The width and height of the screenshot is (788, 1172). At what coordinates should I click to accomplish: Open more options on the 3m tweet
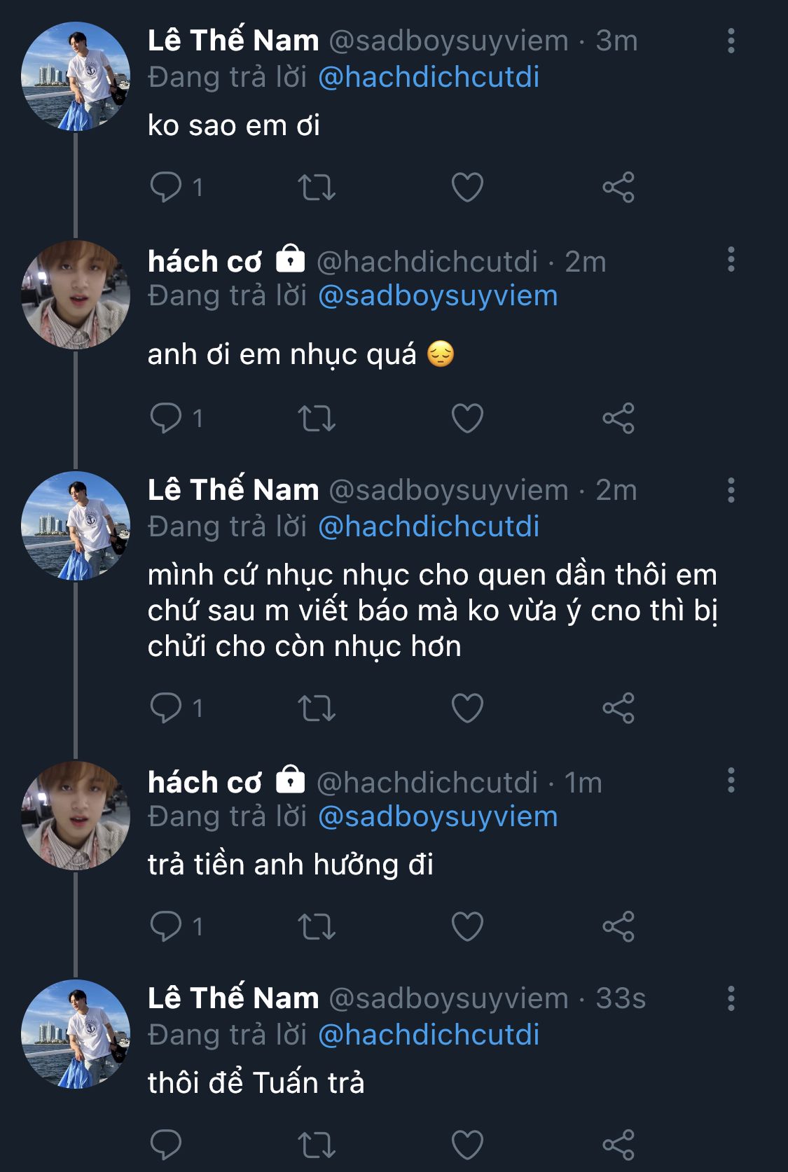click(x=731, y=41)
